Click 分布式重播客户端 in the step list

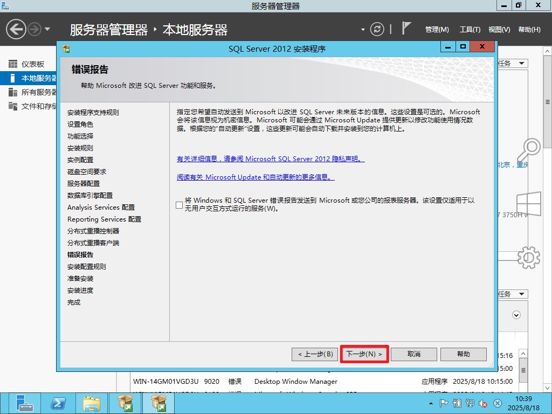pos(93,243)
